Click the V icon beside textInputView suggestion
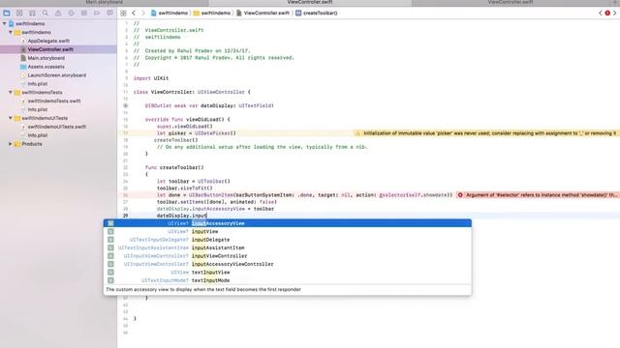The height and width of the screenshot is (348, 620). point(110,273)
